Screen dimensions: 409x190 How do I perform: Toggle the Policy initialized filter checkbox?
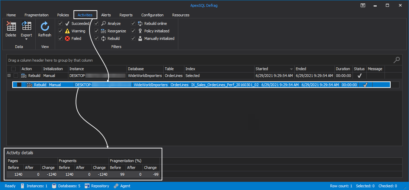(x=133, y=31)
